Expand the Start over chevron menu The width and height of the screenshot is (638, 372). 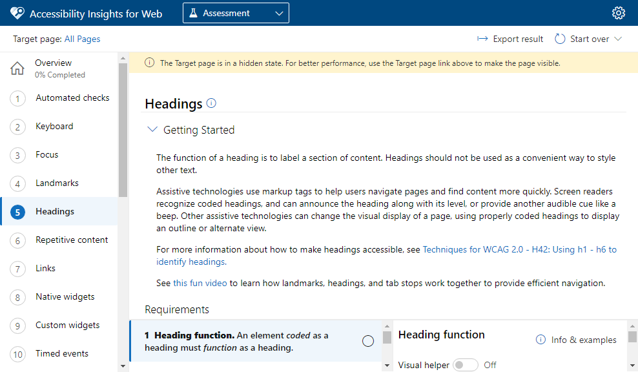point(618,39)
